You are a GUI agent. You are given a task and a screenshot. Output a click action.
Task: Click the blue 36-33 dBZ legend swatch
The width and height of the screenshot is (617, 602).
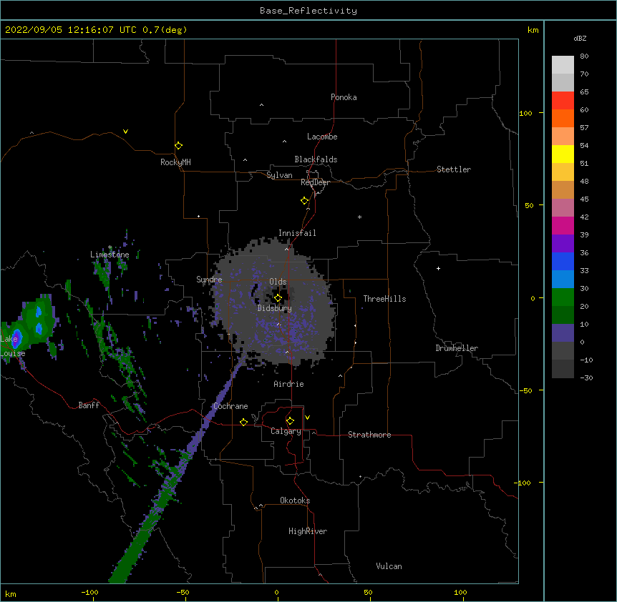click(563, 261)
